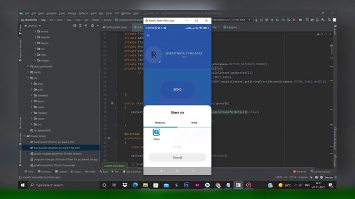Screen dimensions: 355x199
Task: Click the Android Studio logo icon in the menu bar
Action: click(x=21, y=13)
